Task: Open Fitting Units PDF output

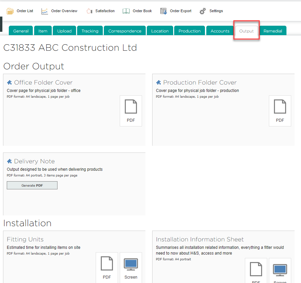Action: (x=107, y=268)
